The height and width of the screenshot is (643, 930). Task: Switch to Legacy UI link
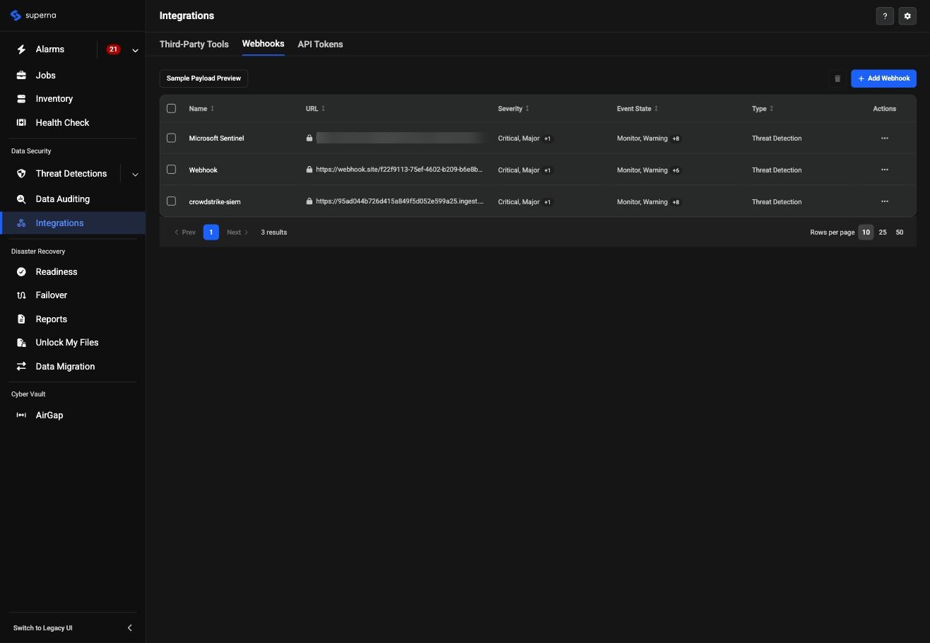pyautogui.click(x=42, y=627)
